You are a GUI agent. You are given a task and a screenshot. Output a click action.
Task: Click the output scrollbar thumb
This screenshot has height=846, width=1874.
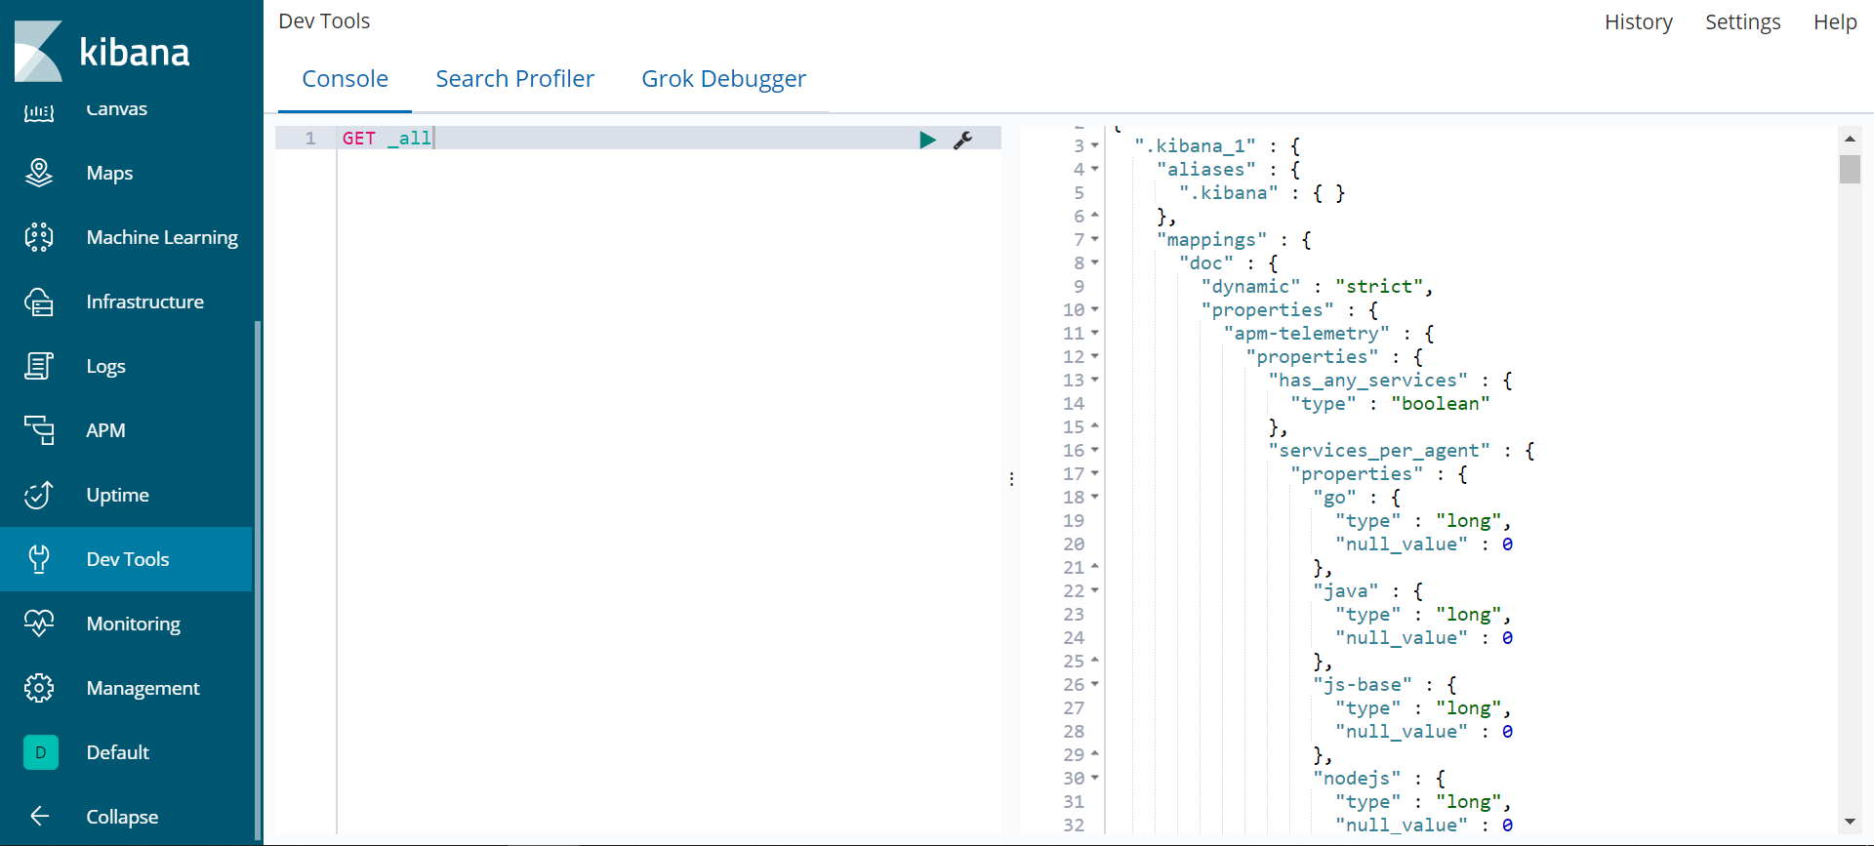tap(1850, 169)
